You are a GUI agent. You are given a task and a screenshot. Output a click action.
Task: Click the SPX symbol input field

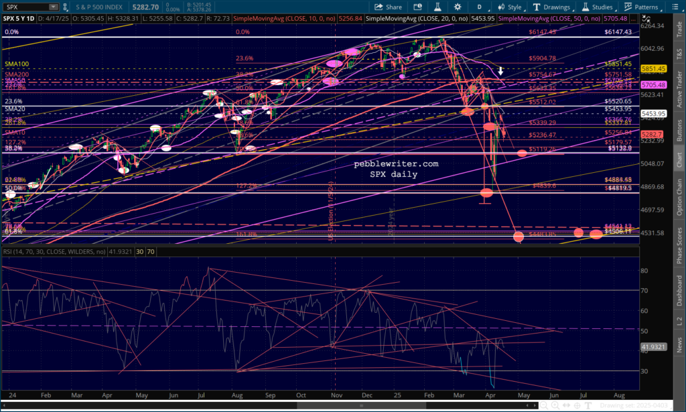coord(24,7)
